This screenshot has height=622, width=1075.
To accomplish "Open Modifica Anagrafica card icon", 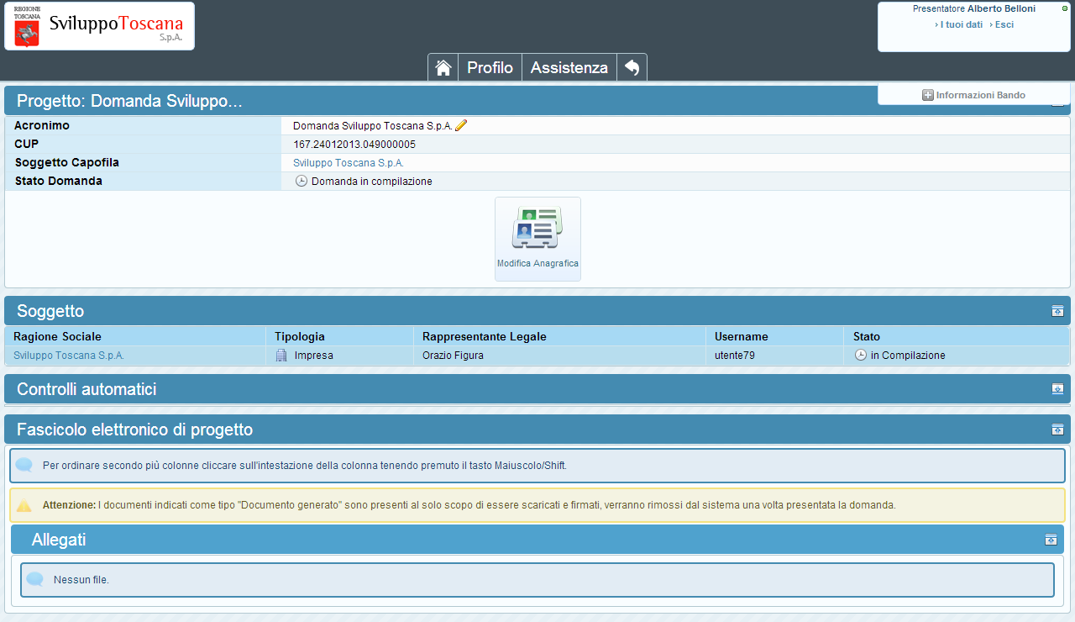I will 537,227.
